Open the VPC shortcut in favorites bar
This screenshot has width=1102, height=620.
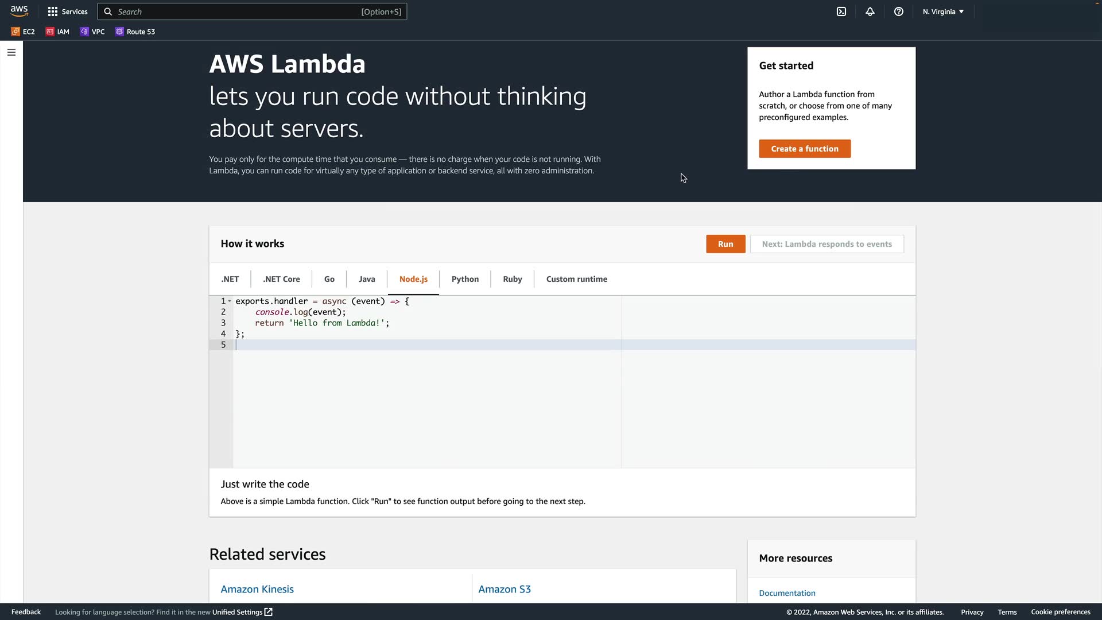92,32
